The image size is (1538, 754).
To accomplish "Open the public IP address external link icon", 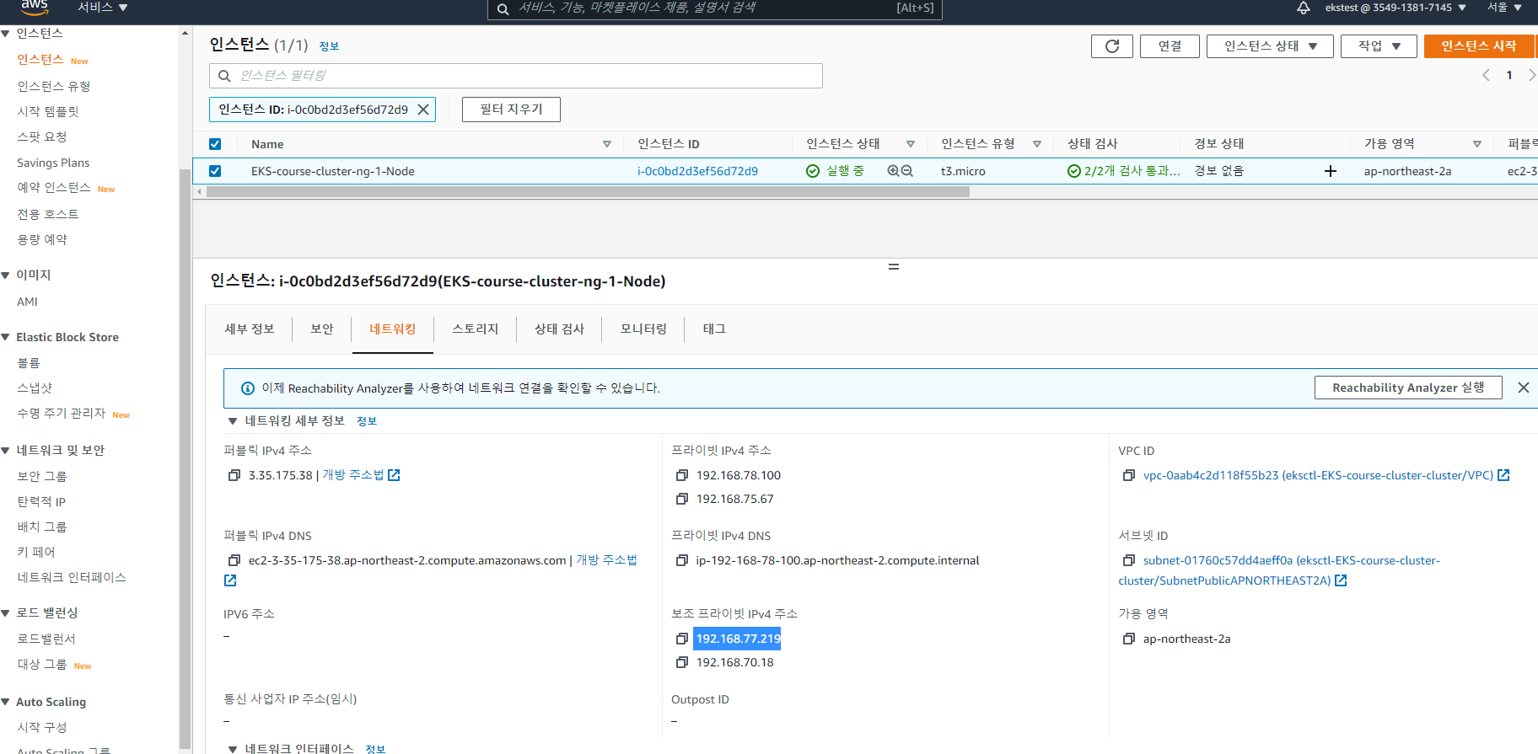I will 394,475.
